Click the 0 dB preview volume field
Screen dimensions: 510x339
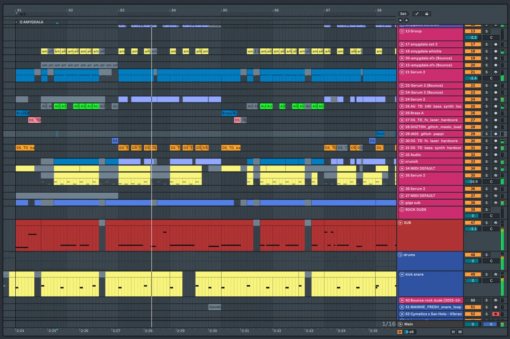tap(410, 332)
